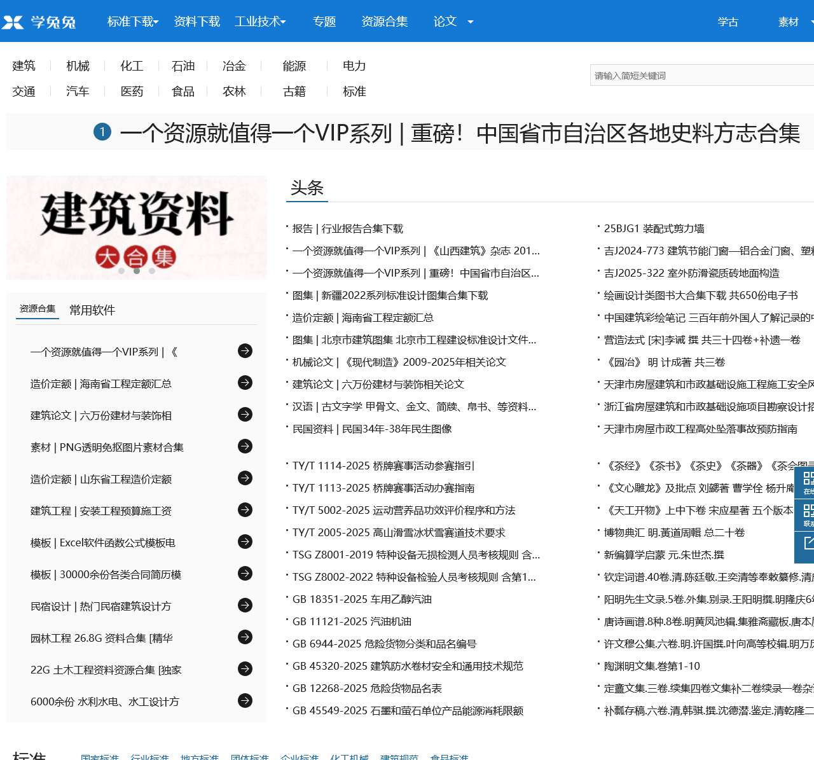Click the 学兔兔 site logo
The width and height of the screenshot is (814, 760).
(39, 22)
